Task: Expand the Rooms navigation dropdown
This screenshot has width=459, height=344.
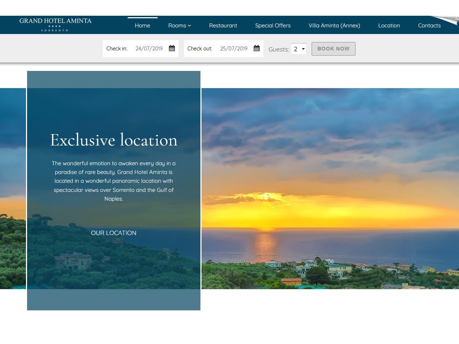Action: click(x=177, y=26)
